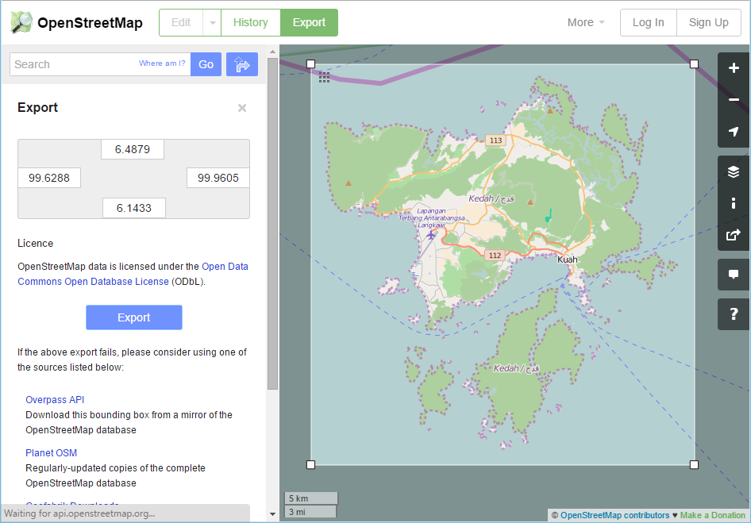This screenshot has width=751, height=523.
Task: Expand the Edit dropdown arrow
Action: pyautogui.click(x=212, y=22)
